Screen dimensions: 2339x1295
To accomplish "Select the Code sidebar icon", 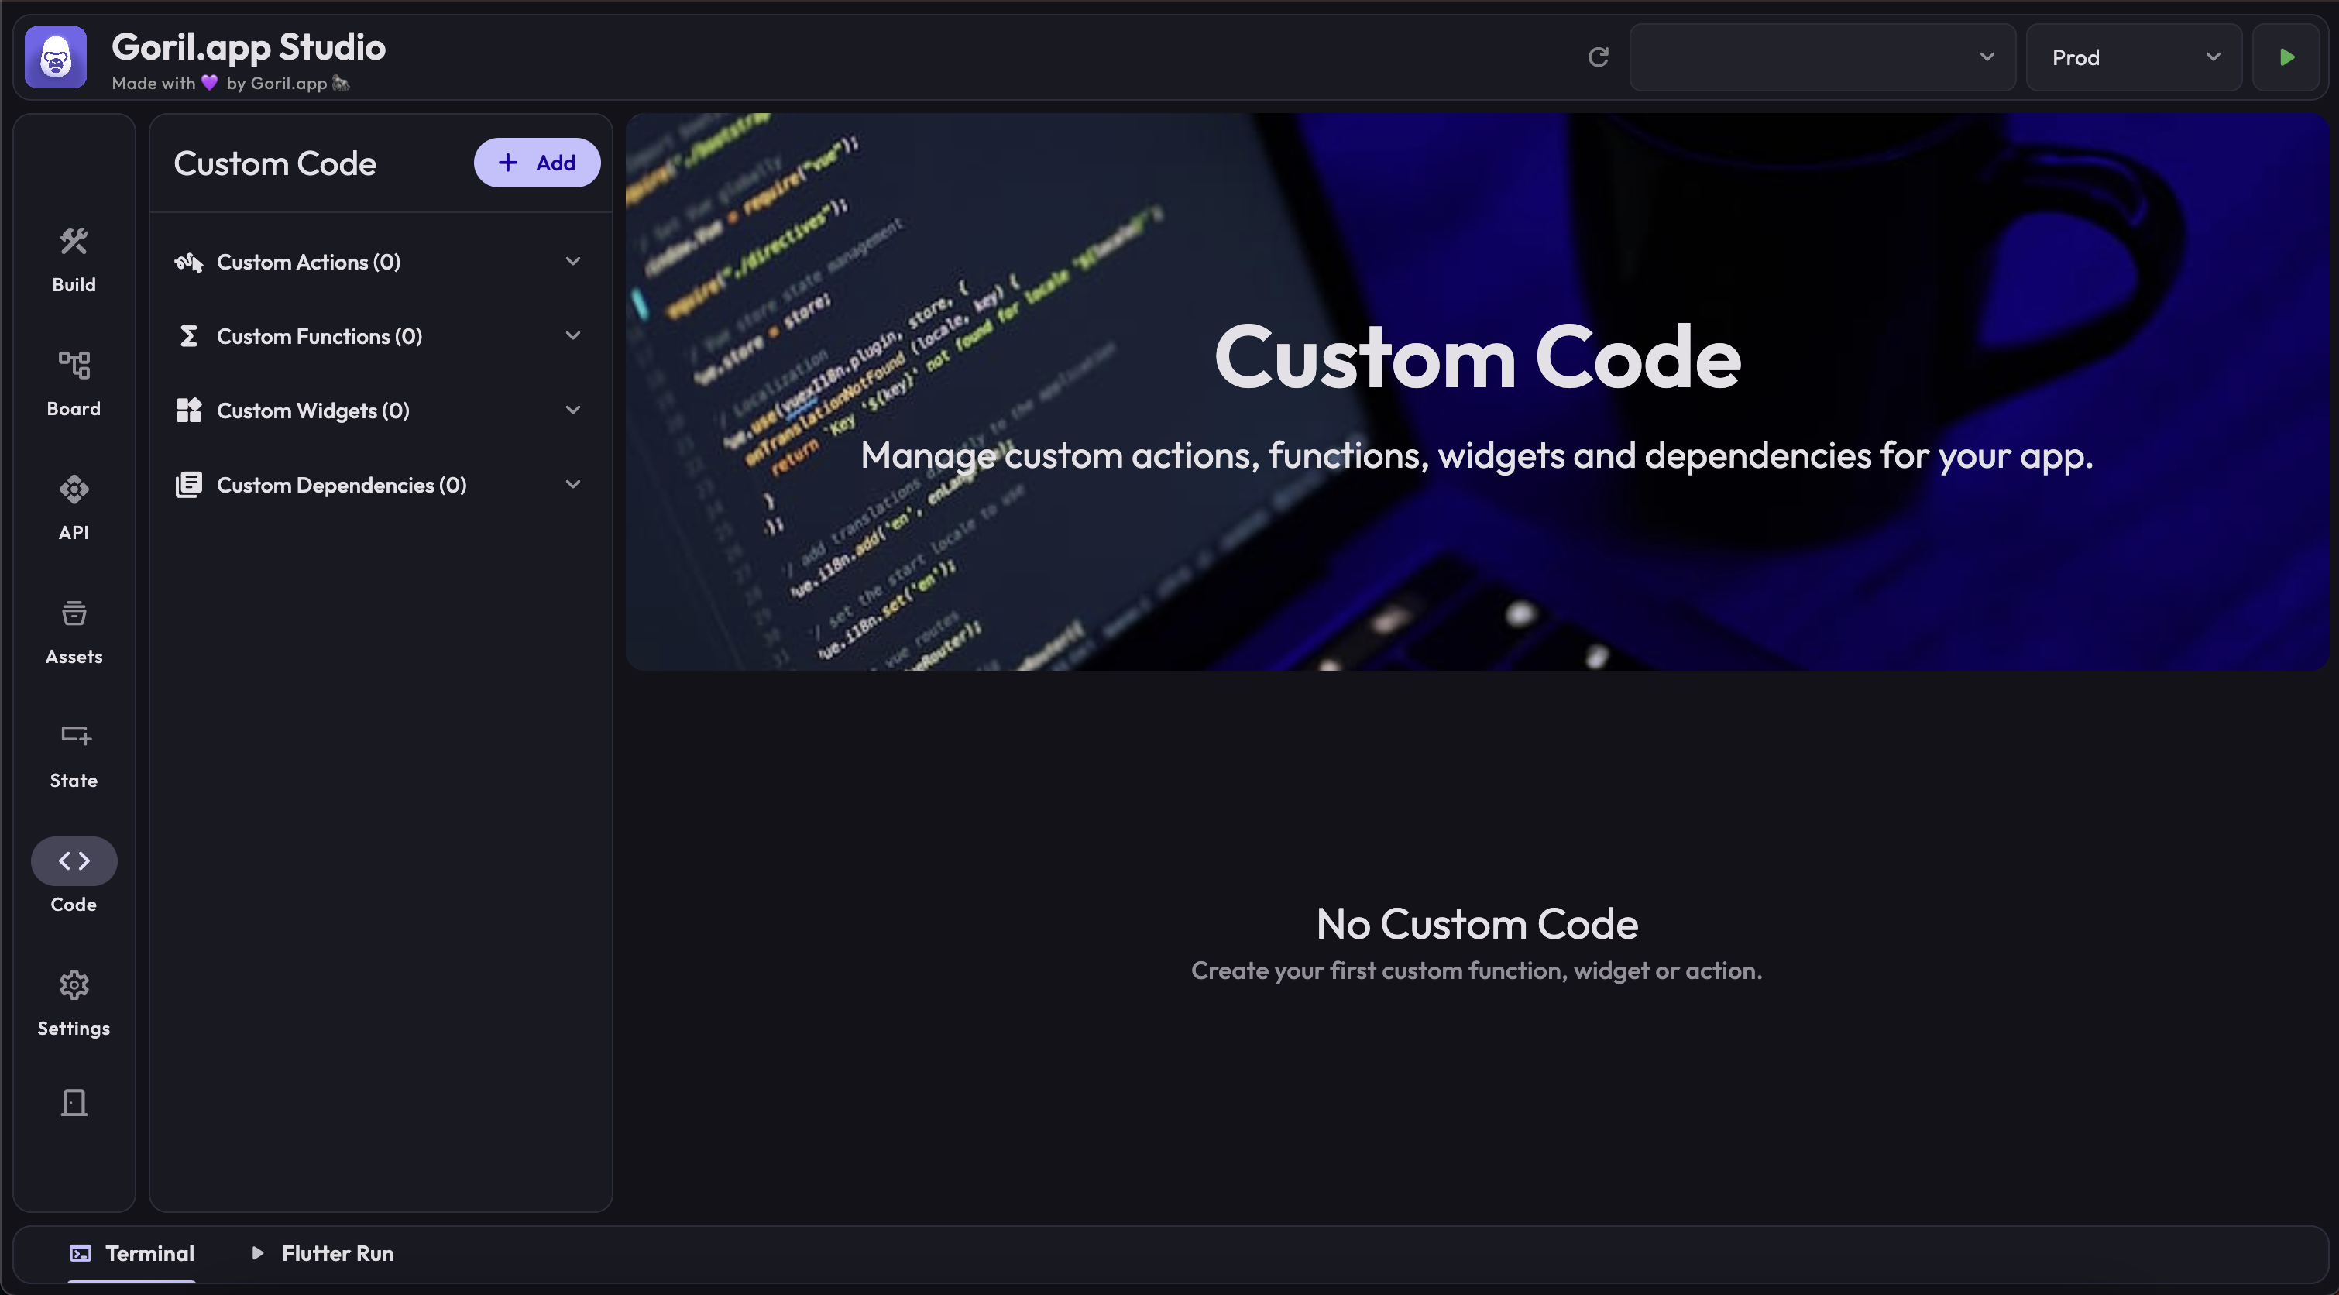I will pos(74,861).
